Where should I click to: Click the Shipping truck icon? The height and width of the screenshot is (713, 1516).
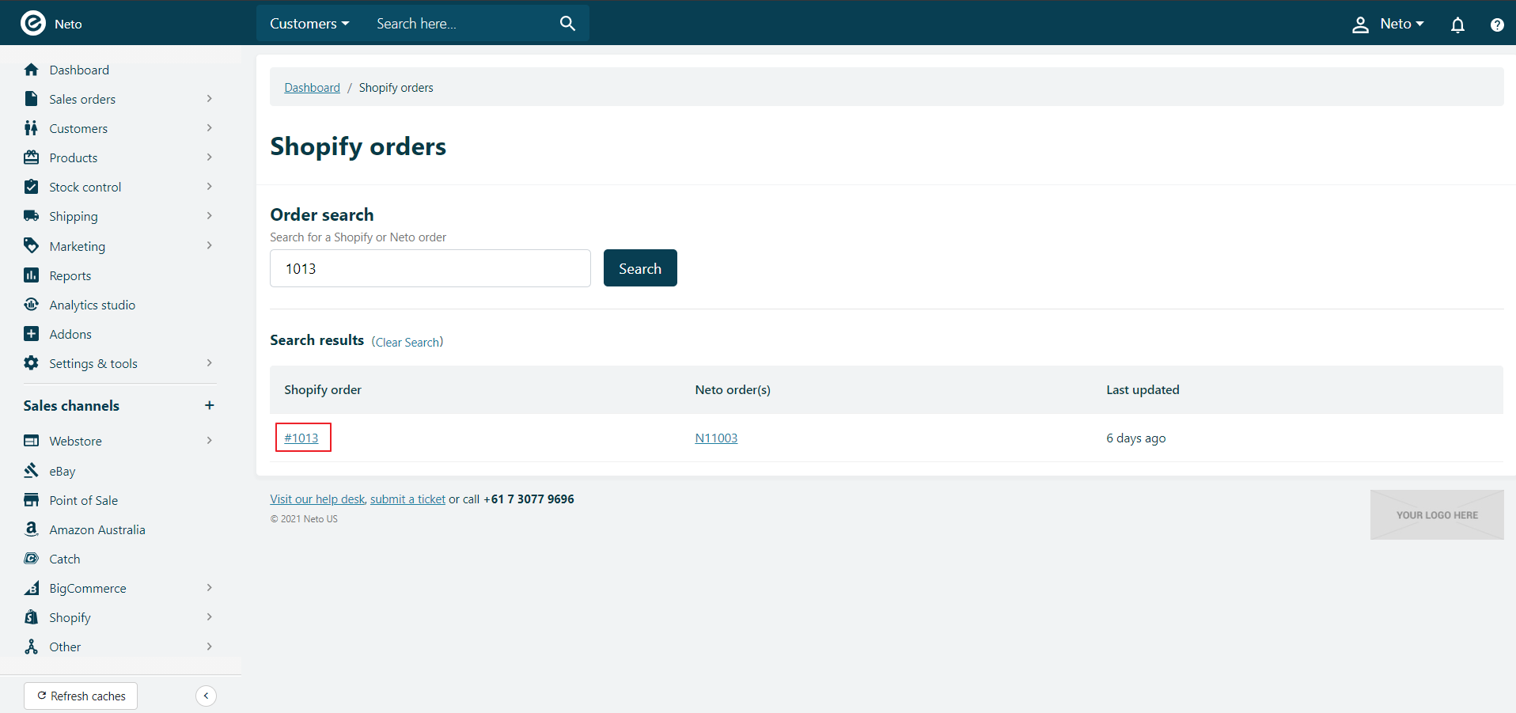31,216
